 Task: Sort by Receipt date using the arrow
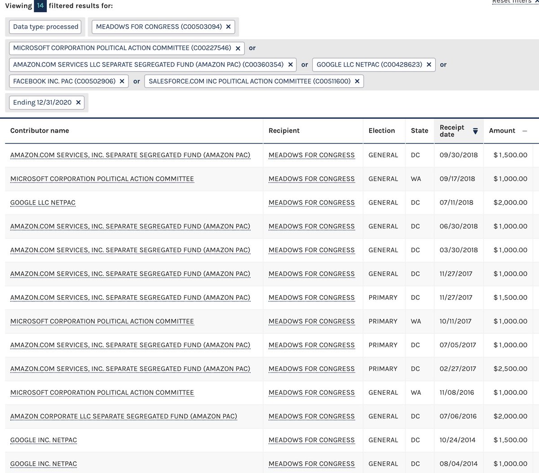pyautogui.click(x=475, y=131)
